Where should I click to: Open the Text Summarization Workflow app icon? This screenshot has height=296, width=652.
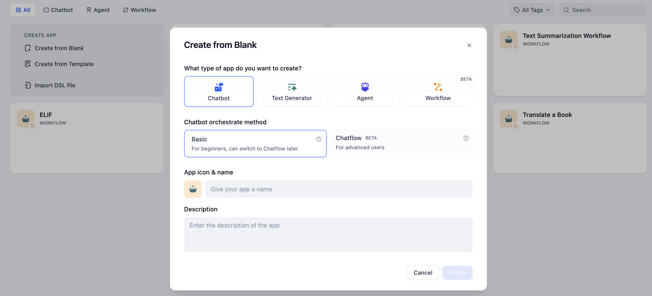click(x=509, y=39)
